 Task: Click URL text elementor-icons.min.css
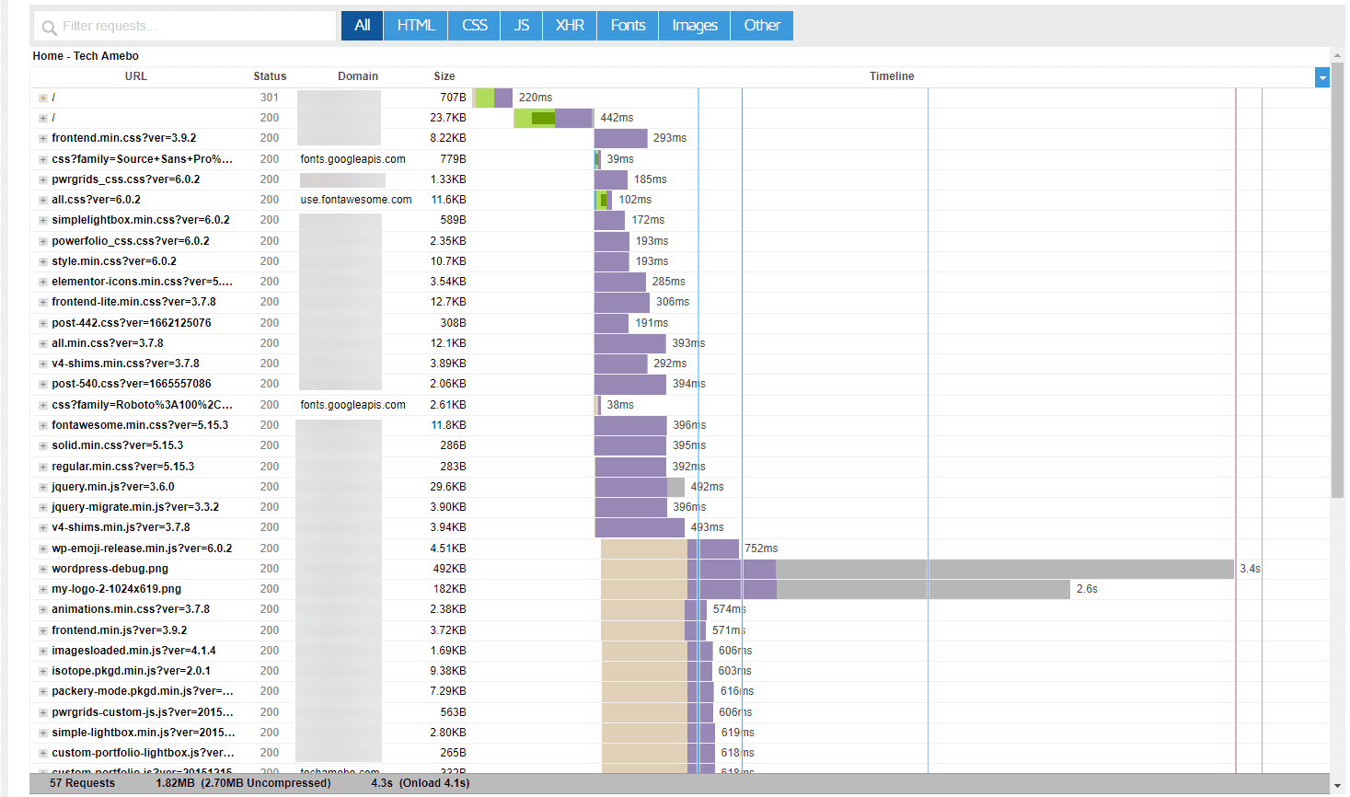coord(142,282)
